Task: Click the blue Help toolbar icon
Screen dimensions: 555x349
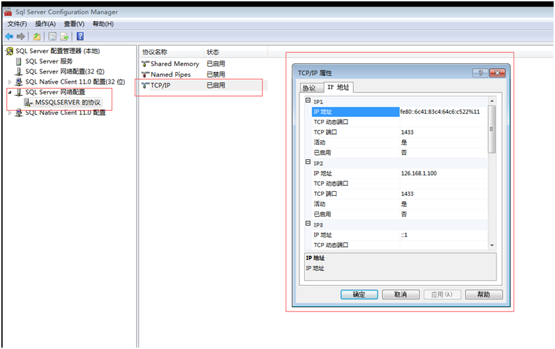Action: coord(80,36)
